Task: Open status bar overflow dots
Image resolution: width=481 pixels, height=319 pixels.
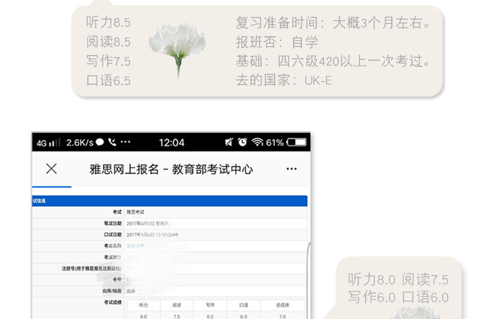Action: 125,142
